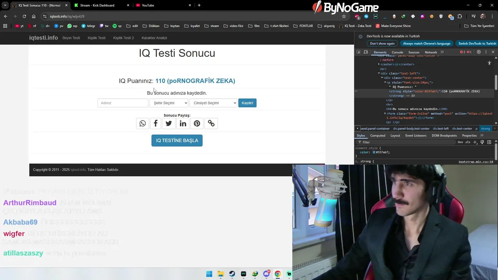The image size is (498, 280).
Task: Open Kişilik Testi 2 nav link
Action: tap(123, 38)
